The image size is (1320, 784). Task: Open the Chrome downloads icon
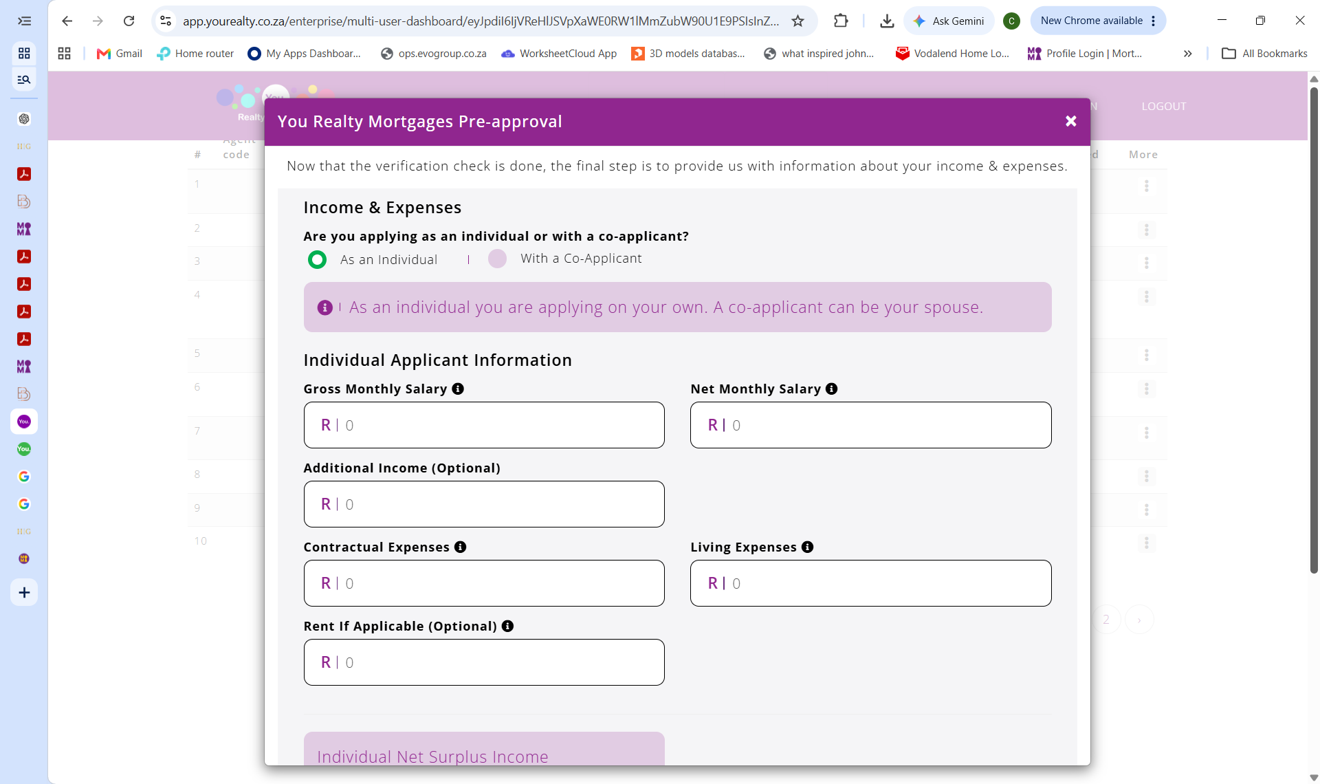(x=887, y=21)
